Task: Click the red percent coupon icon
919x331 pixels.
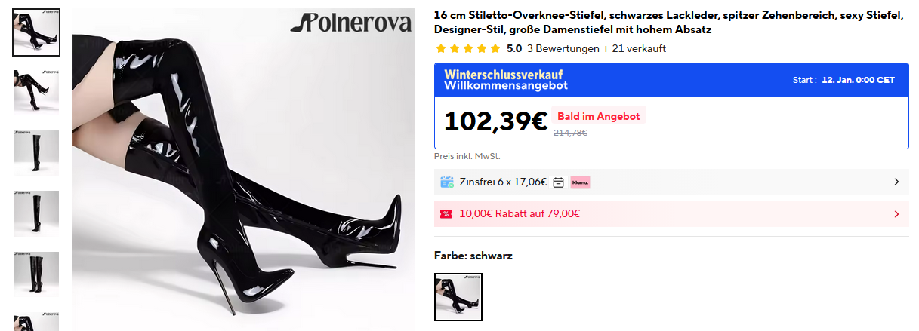Action: (x=446, y=214)
